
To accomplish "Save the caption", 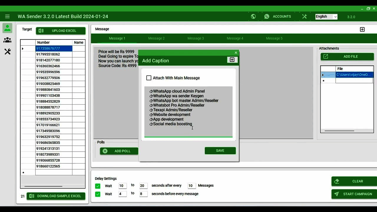I will click(220, 150).
